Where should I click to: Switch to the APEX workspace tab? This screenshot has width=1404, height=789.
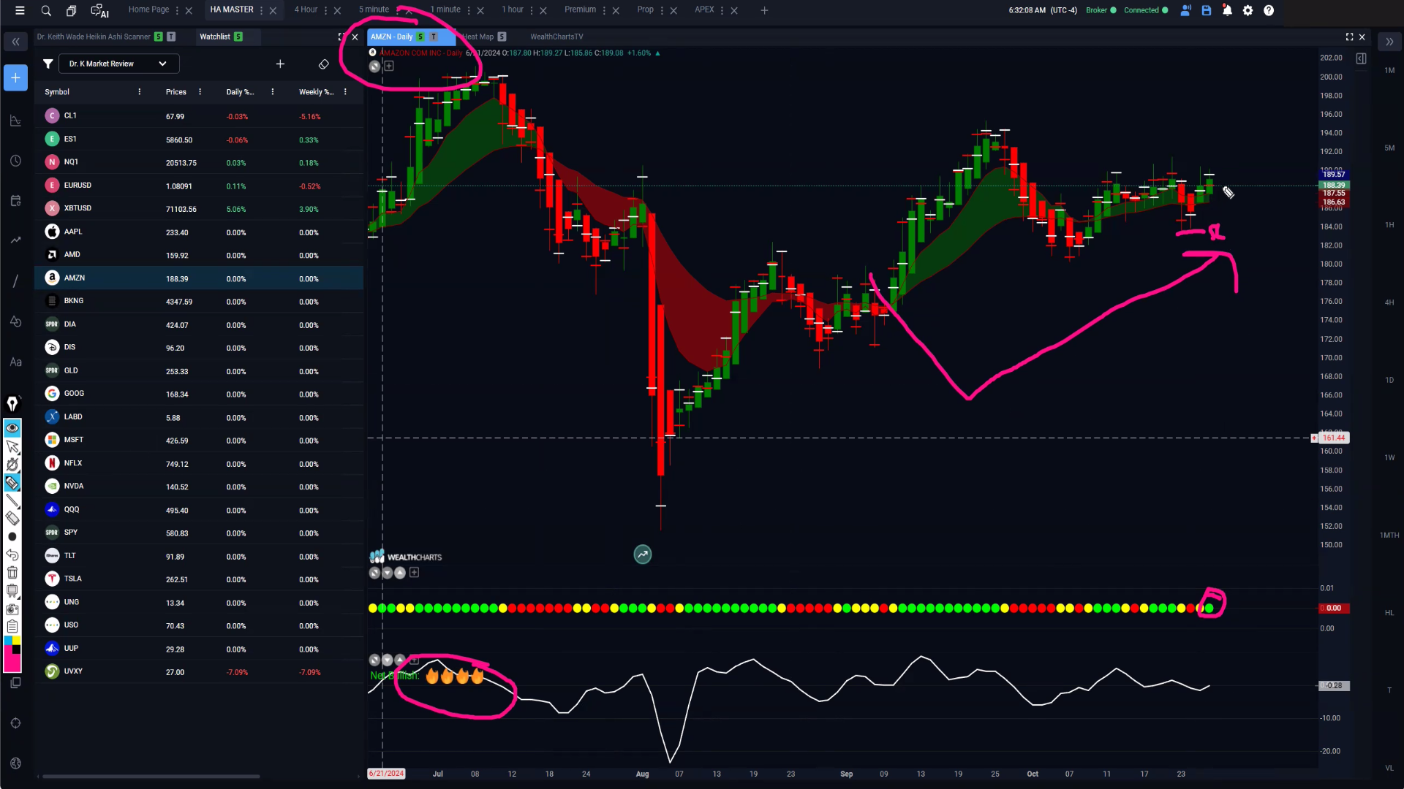pos(704,9)
